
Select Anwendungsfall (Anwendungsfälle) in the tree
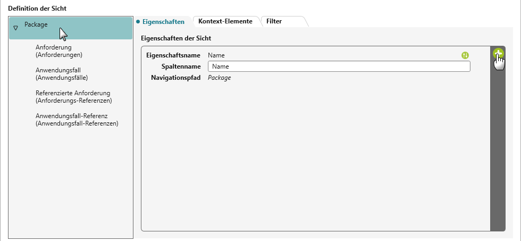pos(61,73)
